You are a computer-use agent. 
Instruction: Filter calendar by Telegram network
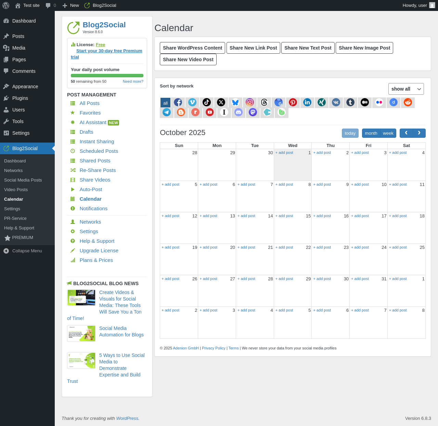click(x=167, y=112)
